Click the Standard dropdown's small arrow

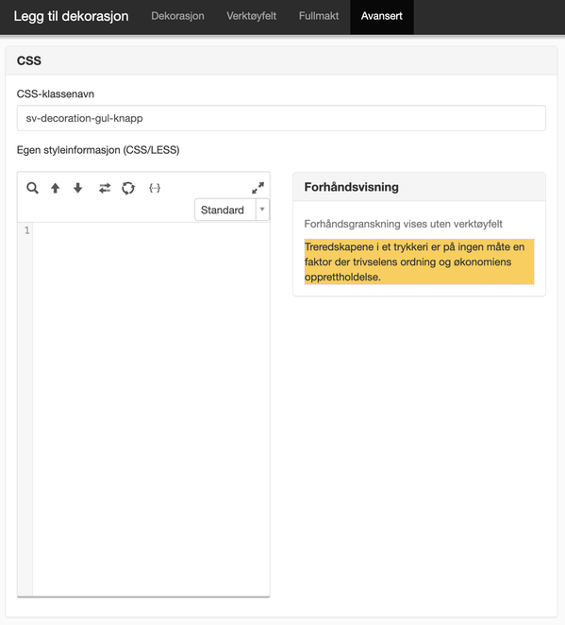pos(262,210)
